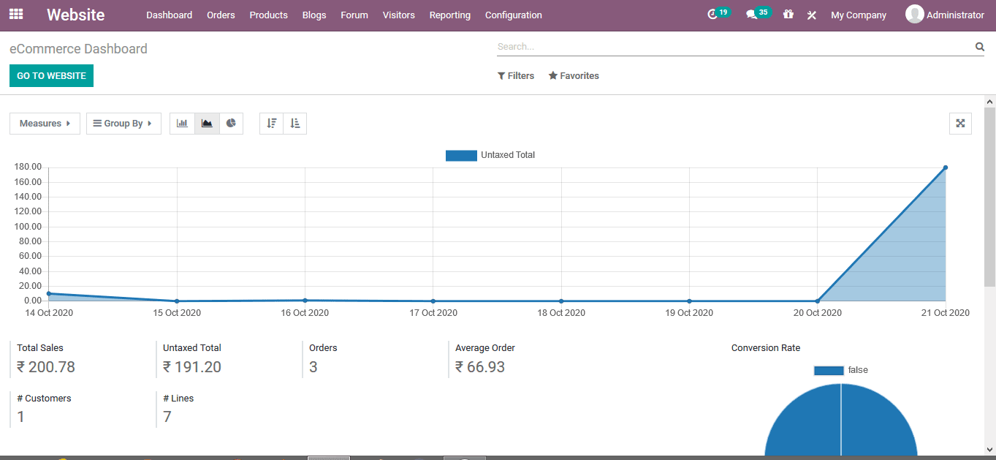Image resolution: width=996 pixels, height=460 pixels.
Task: Click the Average Order ₹ 66.93 figure
Action: coord(480,367)
